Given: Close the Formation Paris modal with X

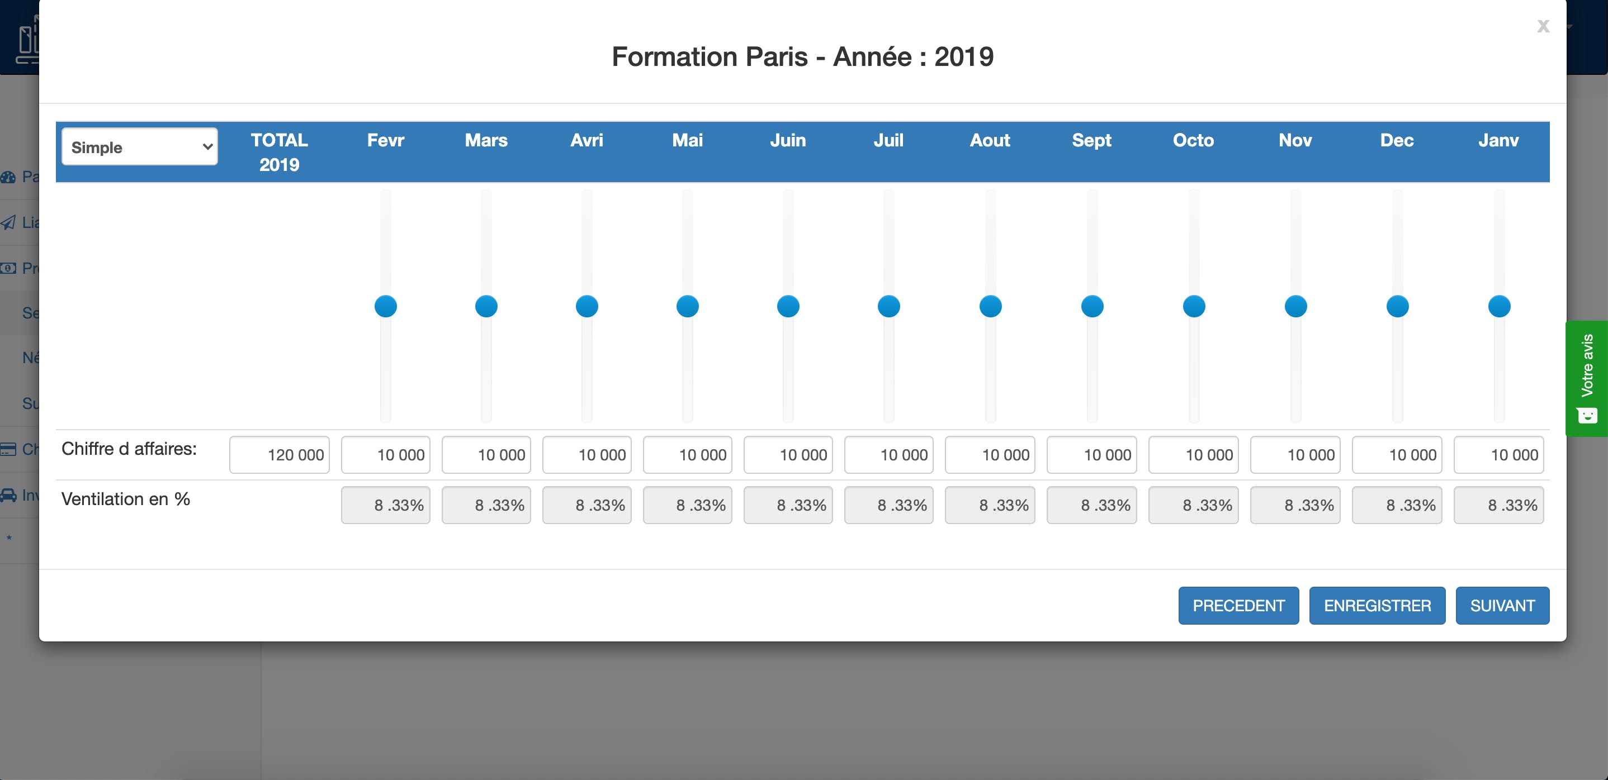Looking at the screenshot, I should (x=1543, y=26).
